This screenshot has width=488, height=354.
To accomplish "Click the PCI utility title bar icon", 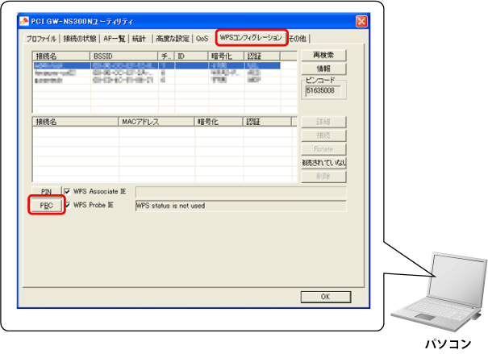I will (24, 20).
